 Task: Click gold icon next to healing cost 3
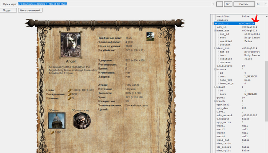70,98
